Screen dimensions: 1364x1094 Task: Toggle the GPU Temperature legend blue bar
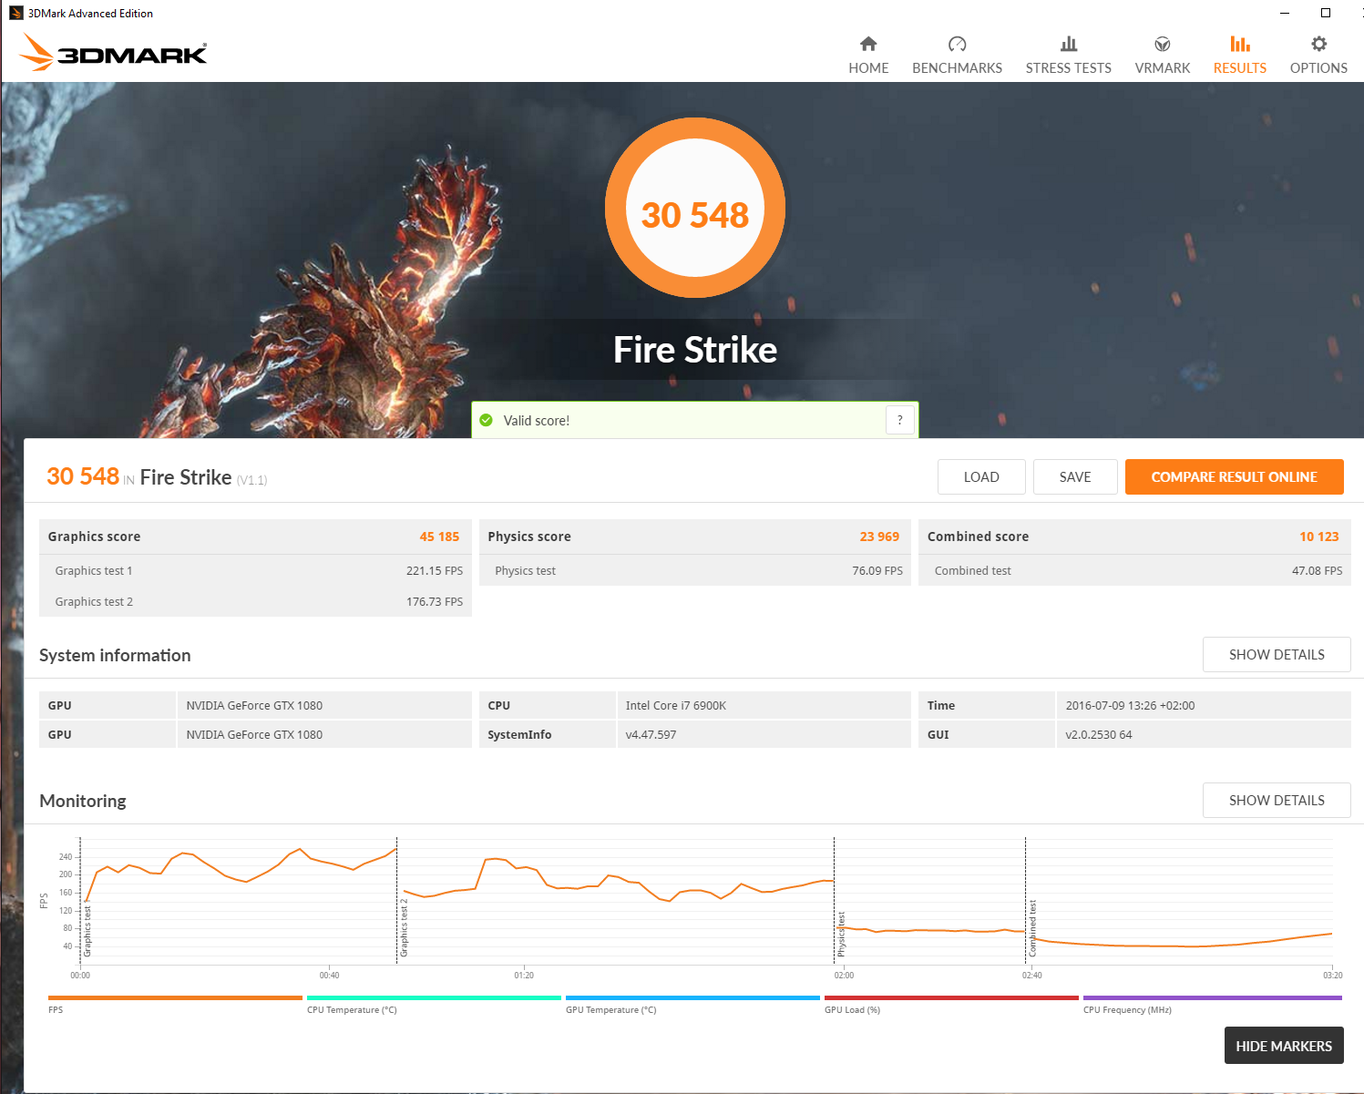[692, 998]
